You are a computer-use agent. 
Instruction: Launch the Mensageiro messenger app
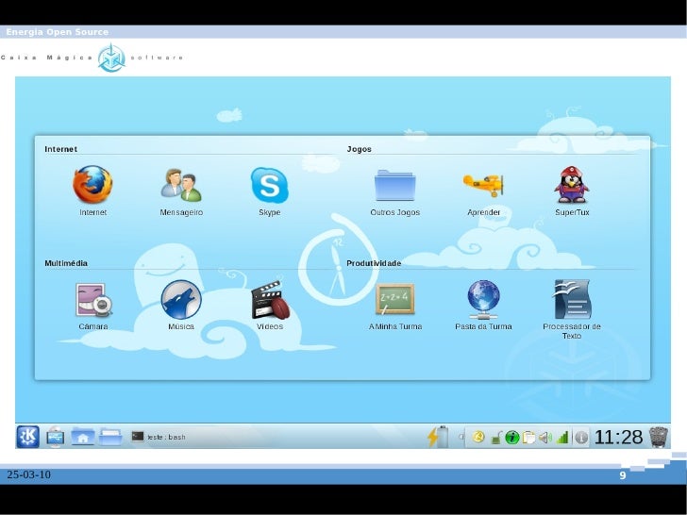click(x=181, y=185)
